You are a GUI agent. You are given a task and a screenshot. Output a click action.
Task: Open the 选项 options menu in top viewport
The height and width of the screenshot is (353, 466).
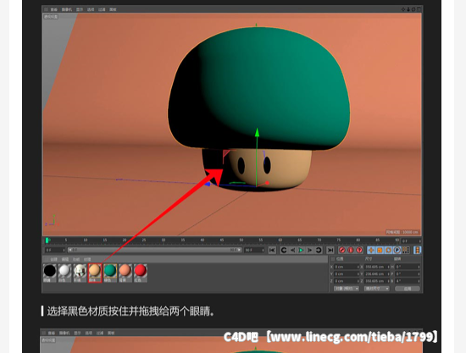(x=91, y=9)
